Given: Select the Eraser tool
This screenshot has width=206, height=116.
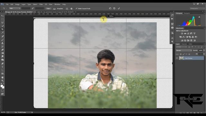Looking at the screenshot, I should (2, 50).
